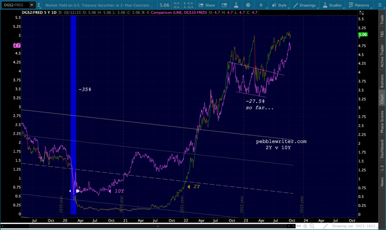Click the zoom magnifier icon

click(312, 226)
